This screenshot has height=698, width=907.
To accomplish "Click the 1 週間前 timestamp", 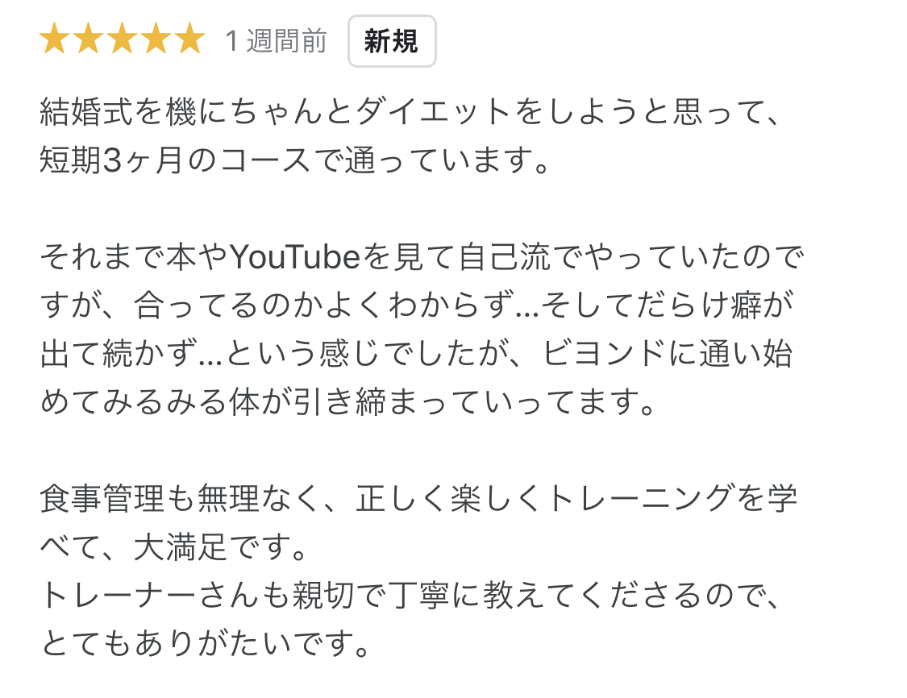I will click(x=276, y=41).
